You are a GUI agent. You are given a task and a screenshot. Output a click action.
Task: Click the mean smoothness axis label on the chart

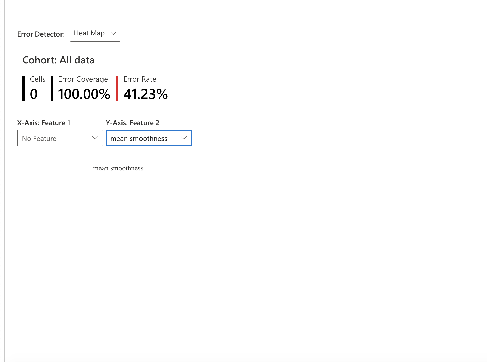coord(118,168)
